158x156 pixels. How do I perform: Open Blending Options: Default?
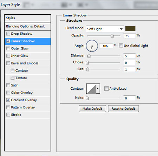[x=28, y=26]
